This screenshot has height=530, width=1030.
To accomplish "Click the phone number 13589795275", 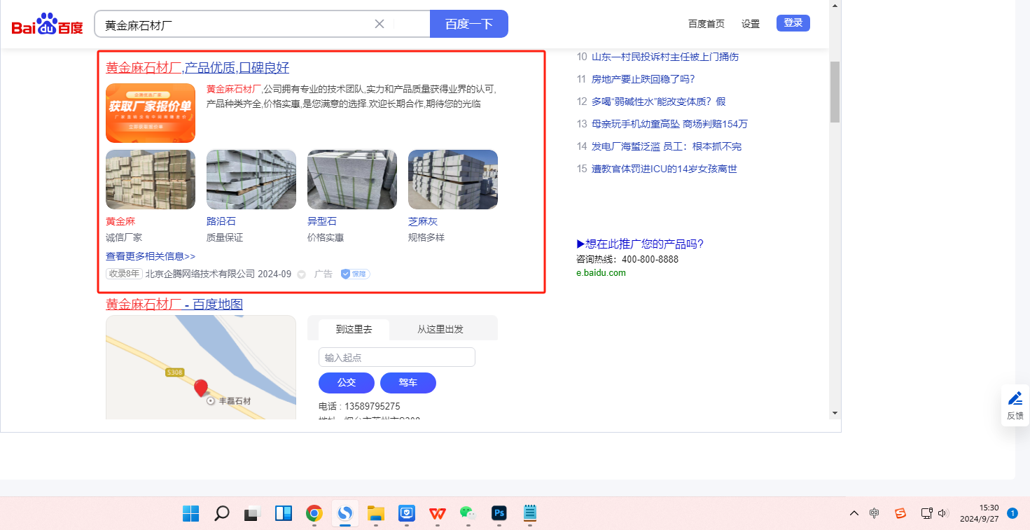I will pyautogui.click(x=373, y=406).
